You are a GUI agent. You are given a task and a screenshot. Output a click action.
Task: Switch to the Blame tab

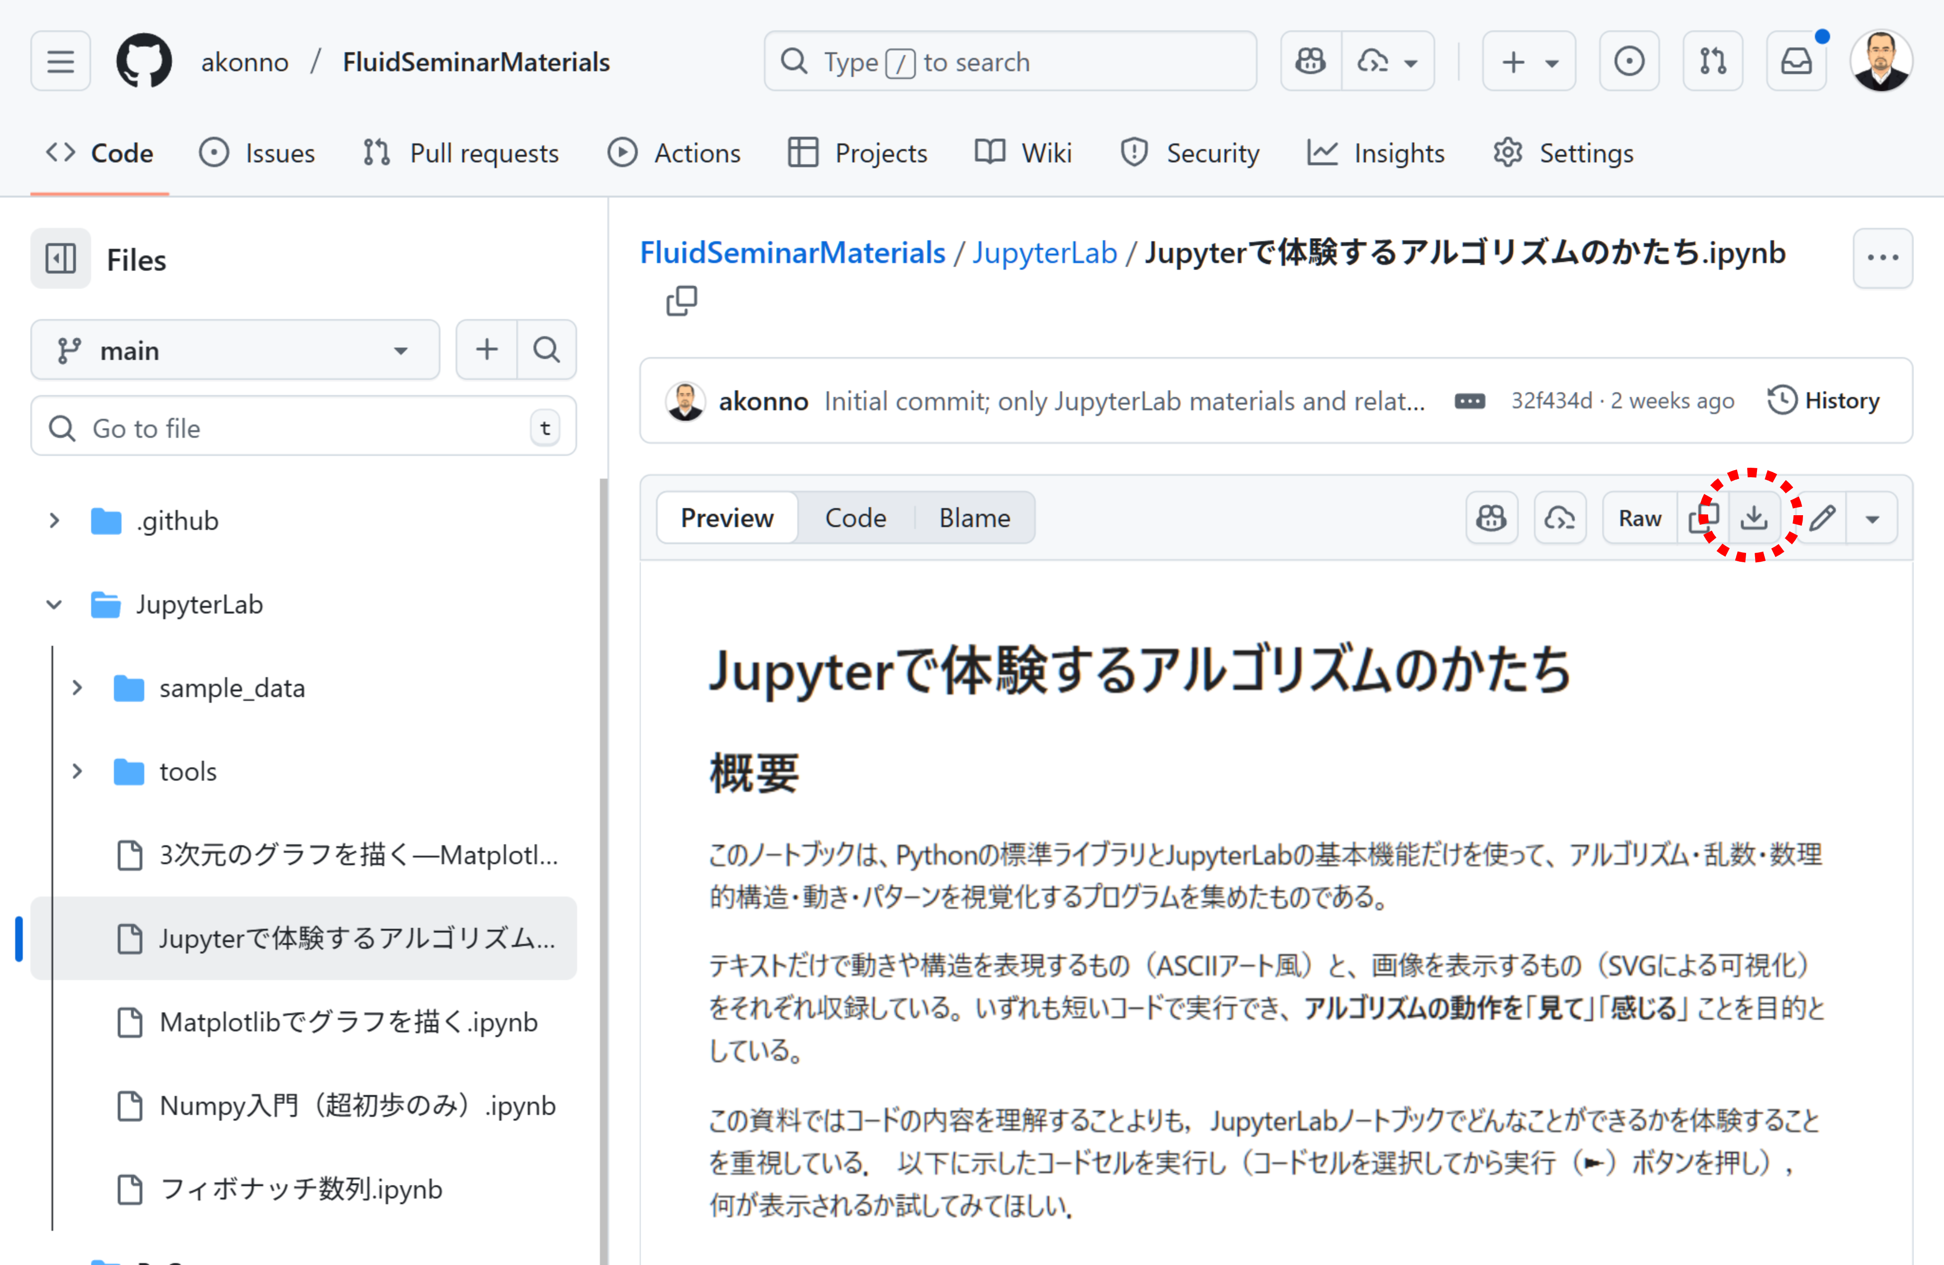click(x=973, y=517)
